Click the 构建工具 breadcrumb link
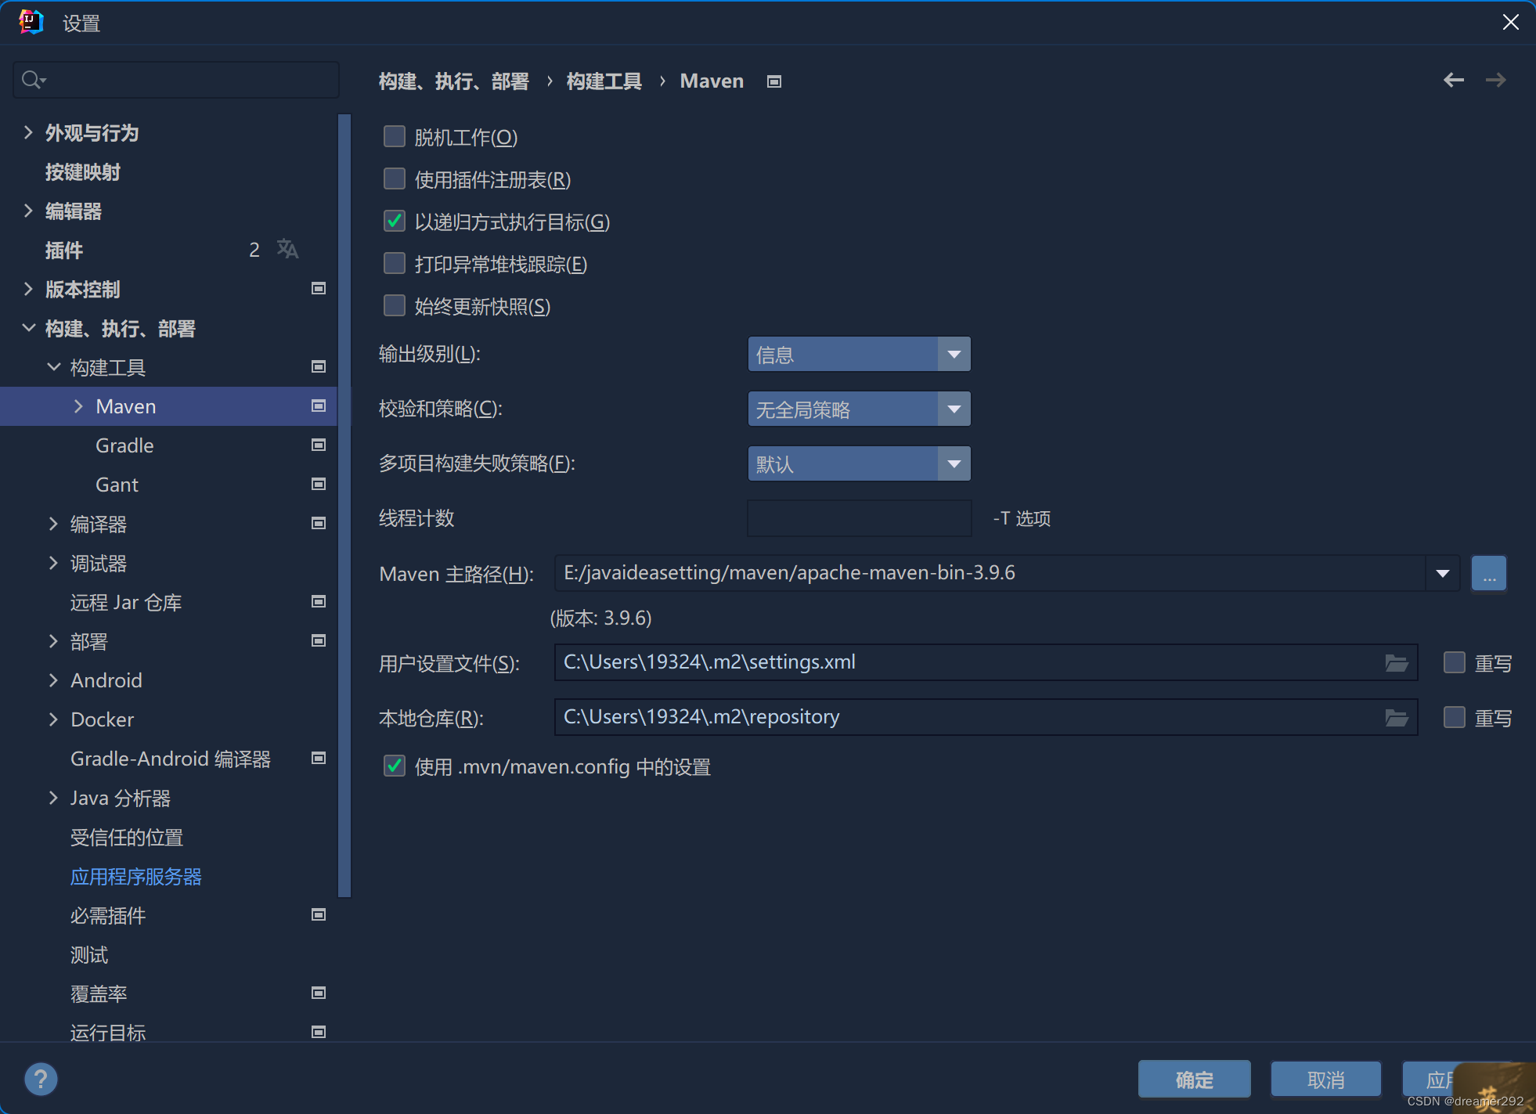 [604, 81]
